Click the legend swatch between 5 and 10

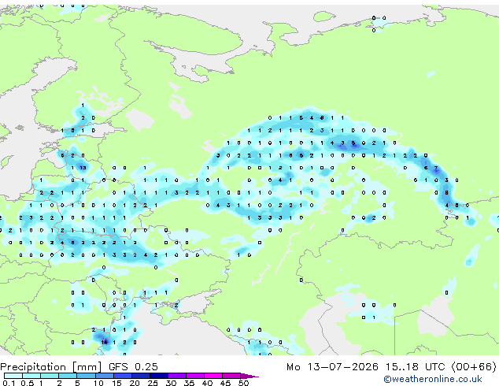[87, 376]
